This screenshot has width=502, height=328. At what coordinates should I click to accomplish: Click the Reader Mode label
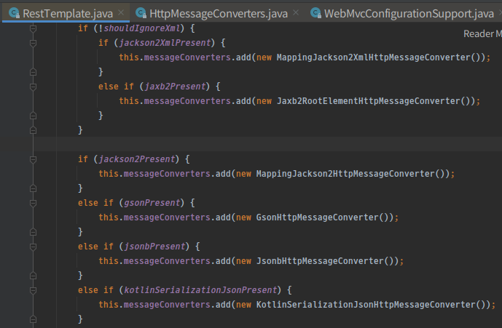[482, 34]
